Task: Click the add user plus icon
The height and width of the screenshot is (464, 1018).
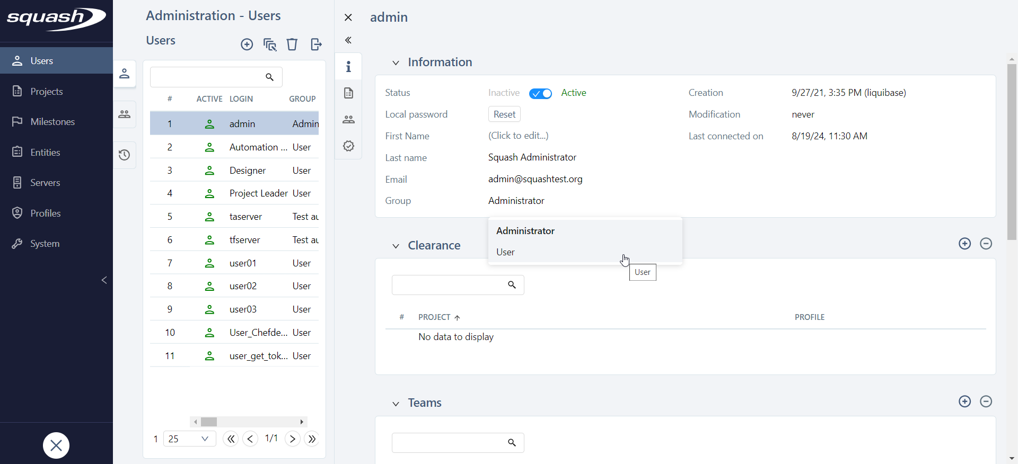Action: pos(247,44)
